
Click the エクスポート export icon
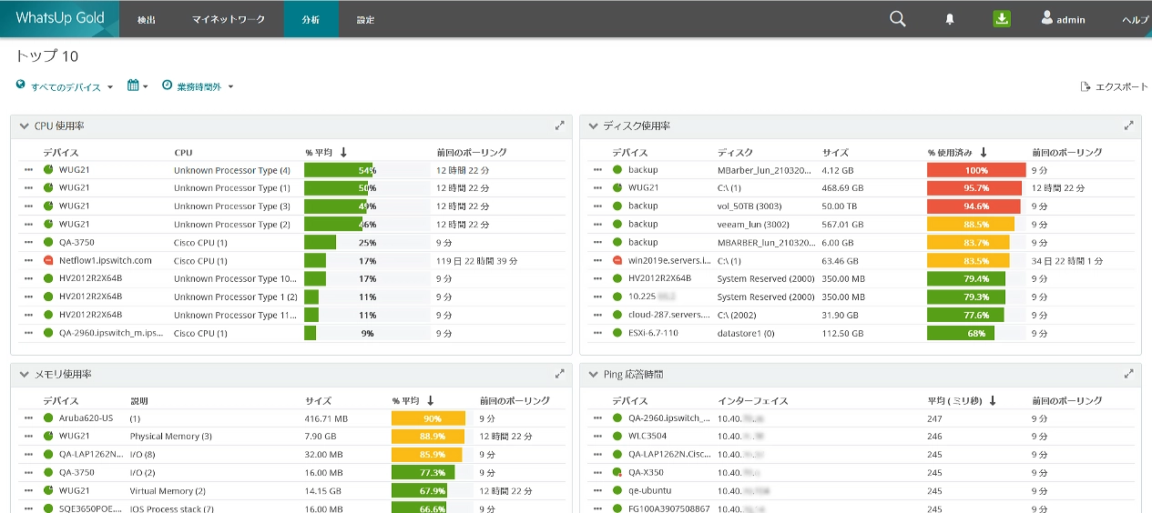pyautogui.click(x=1086, y=86)
